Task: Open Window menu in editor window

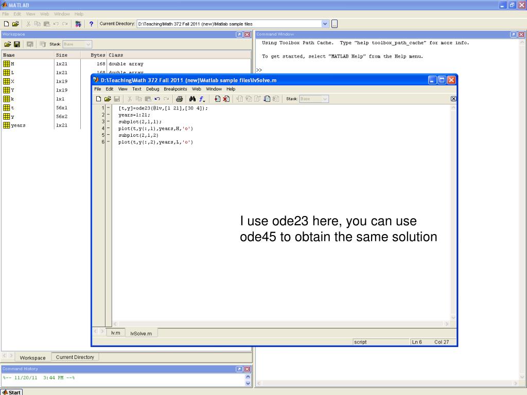Action: click(214, 89)
